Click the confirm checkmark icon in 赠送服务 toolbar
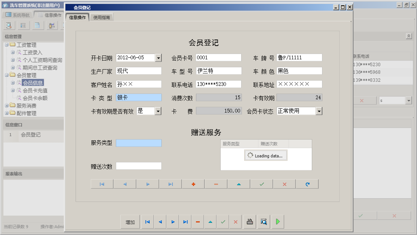The width and height of the screenshot is (417, 235). coord(261,184)
